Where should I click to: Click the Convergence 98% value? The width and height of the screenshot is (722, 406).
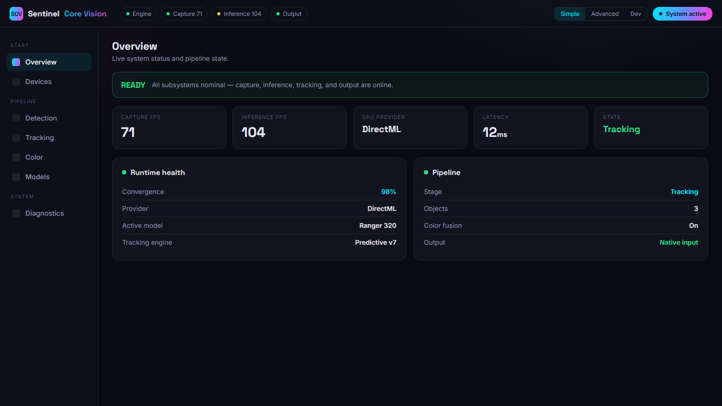[x=388, y=192]
